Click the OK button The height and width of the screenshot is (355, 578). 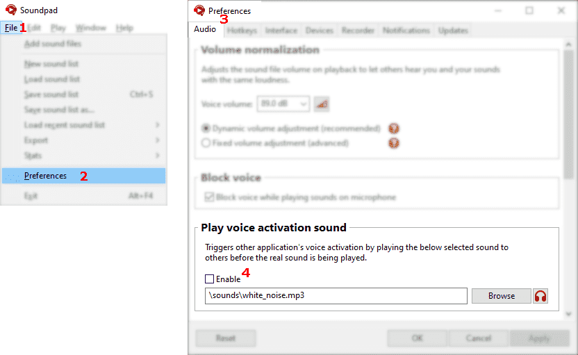coord(417,338)
